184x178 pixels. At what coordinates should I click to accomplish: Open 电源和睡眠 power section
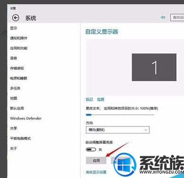click(18, 78)
